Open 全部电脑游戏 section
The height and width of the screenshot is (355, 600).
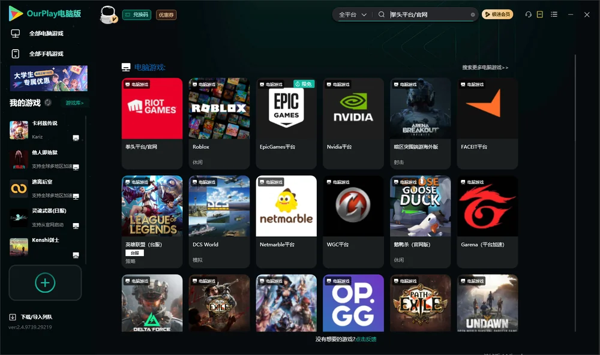pos(37,34)
